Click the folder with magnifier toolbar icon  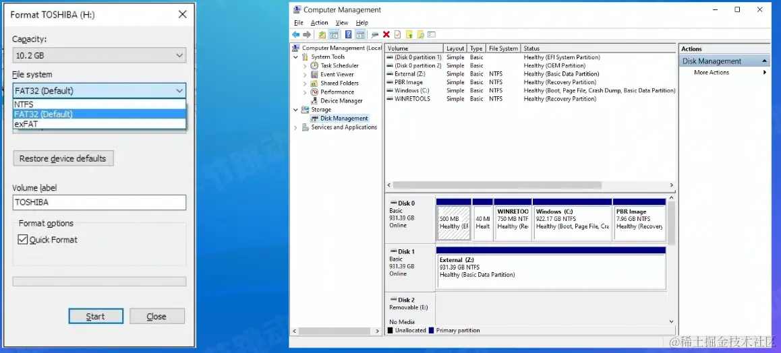click(x=420, y=34)
